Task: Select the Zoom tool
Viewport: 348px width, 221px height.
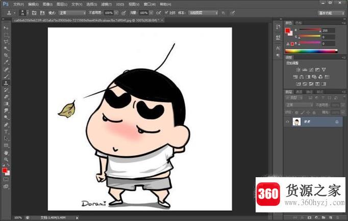Action: [x=6, y=159]
